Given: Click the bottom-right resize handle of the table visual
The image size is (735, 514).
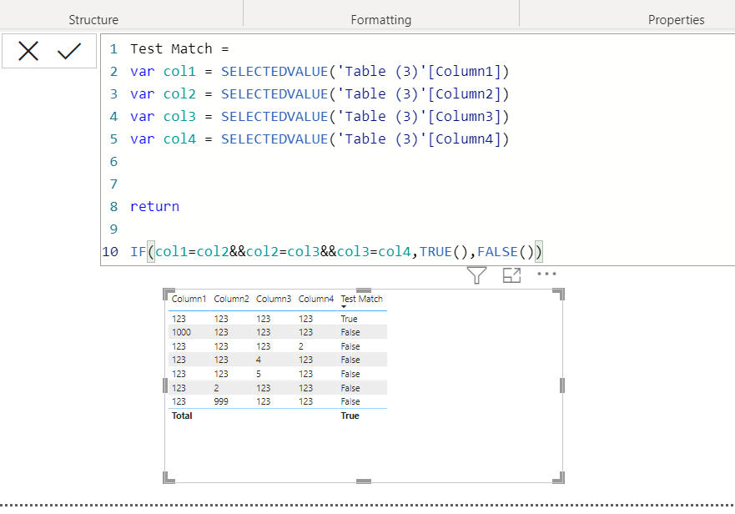Looking at the screenshot, I should 558,477.
